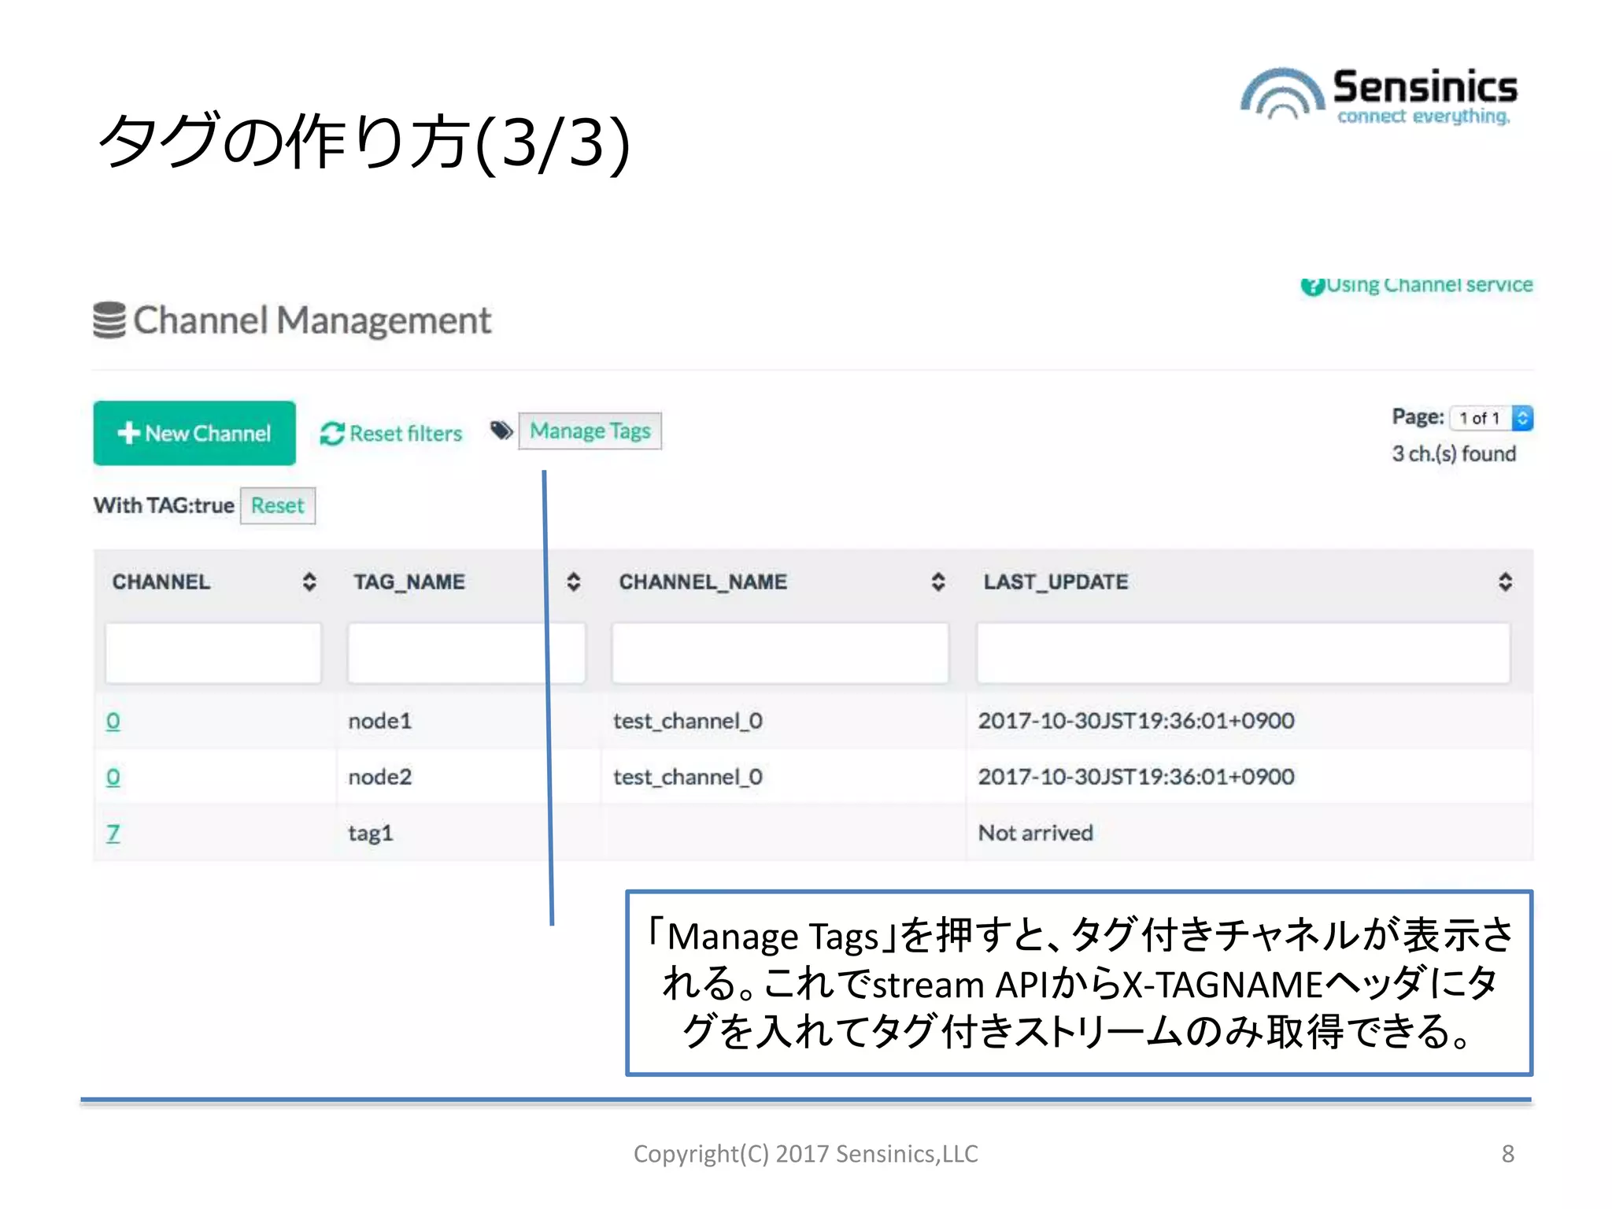Click the CHANNEL filter input field
The height and width of the screenshot is (1209, 1612).
(213, 653)
